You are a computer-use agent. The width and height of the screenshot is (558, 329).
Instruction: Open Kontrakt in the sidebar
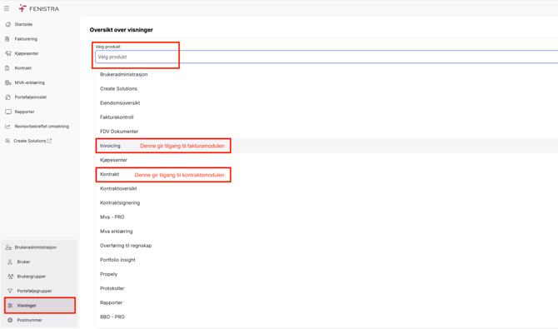tap(23, 68)
